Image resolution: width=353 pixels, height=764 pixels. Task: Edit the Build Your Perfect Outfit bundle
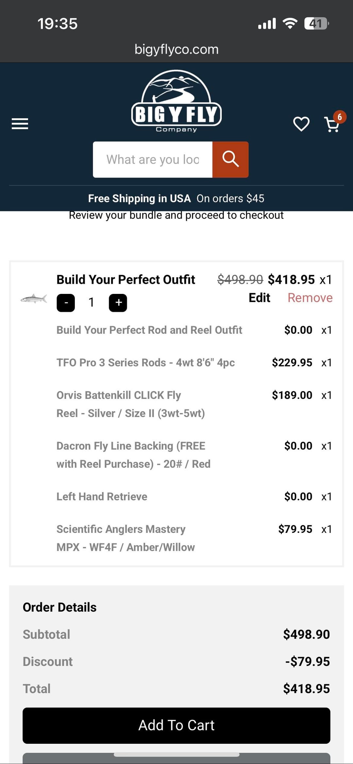(x=259, y=298)
